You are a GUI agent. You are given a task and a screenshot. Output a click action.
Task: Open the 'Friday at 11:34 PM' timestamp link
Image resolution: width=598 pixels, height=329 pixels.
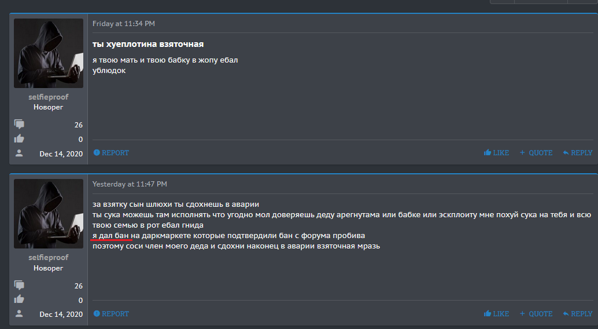coord(124,24)
